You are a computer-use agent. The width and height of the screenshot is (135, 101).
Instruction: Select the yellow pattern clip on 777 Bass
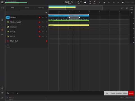click(69, 25)
